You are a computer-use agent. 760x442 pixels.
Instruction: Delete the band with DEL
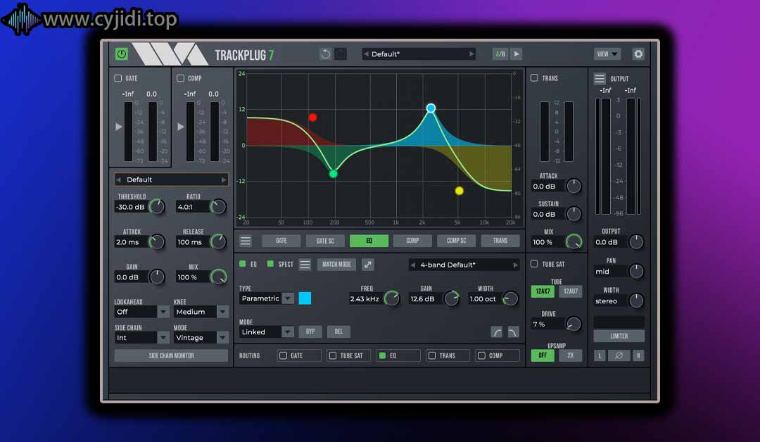coord(338,332)
